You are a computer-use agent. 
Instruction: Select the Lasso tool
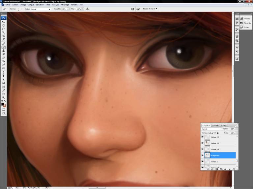[x=4, y=29]
